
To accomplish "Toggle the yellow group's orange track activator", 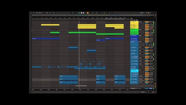I will point(147,22).
